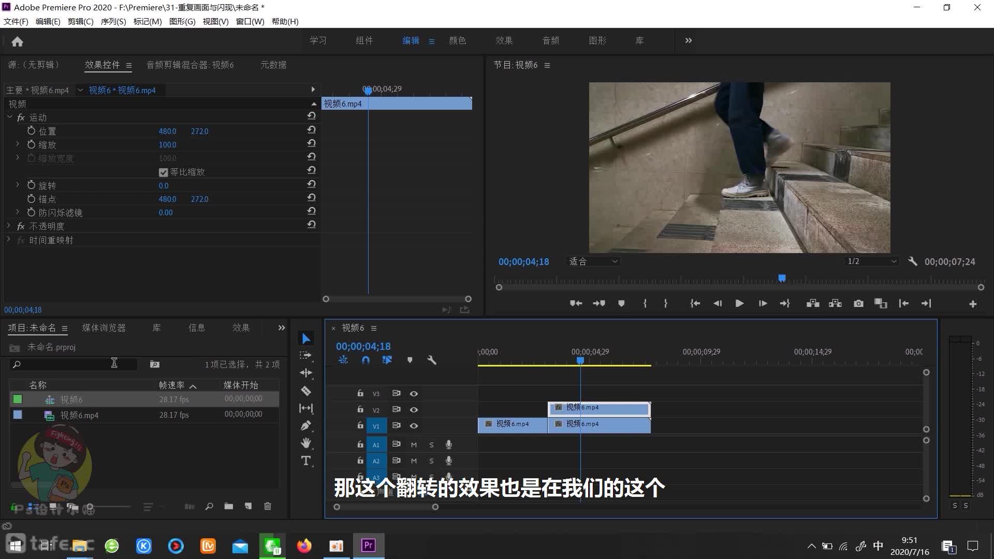Open timeline wrench display settings
The image size is (994, 559).
pyautogui.click(x=432, y=360)
